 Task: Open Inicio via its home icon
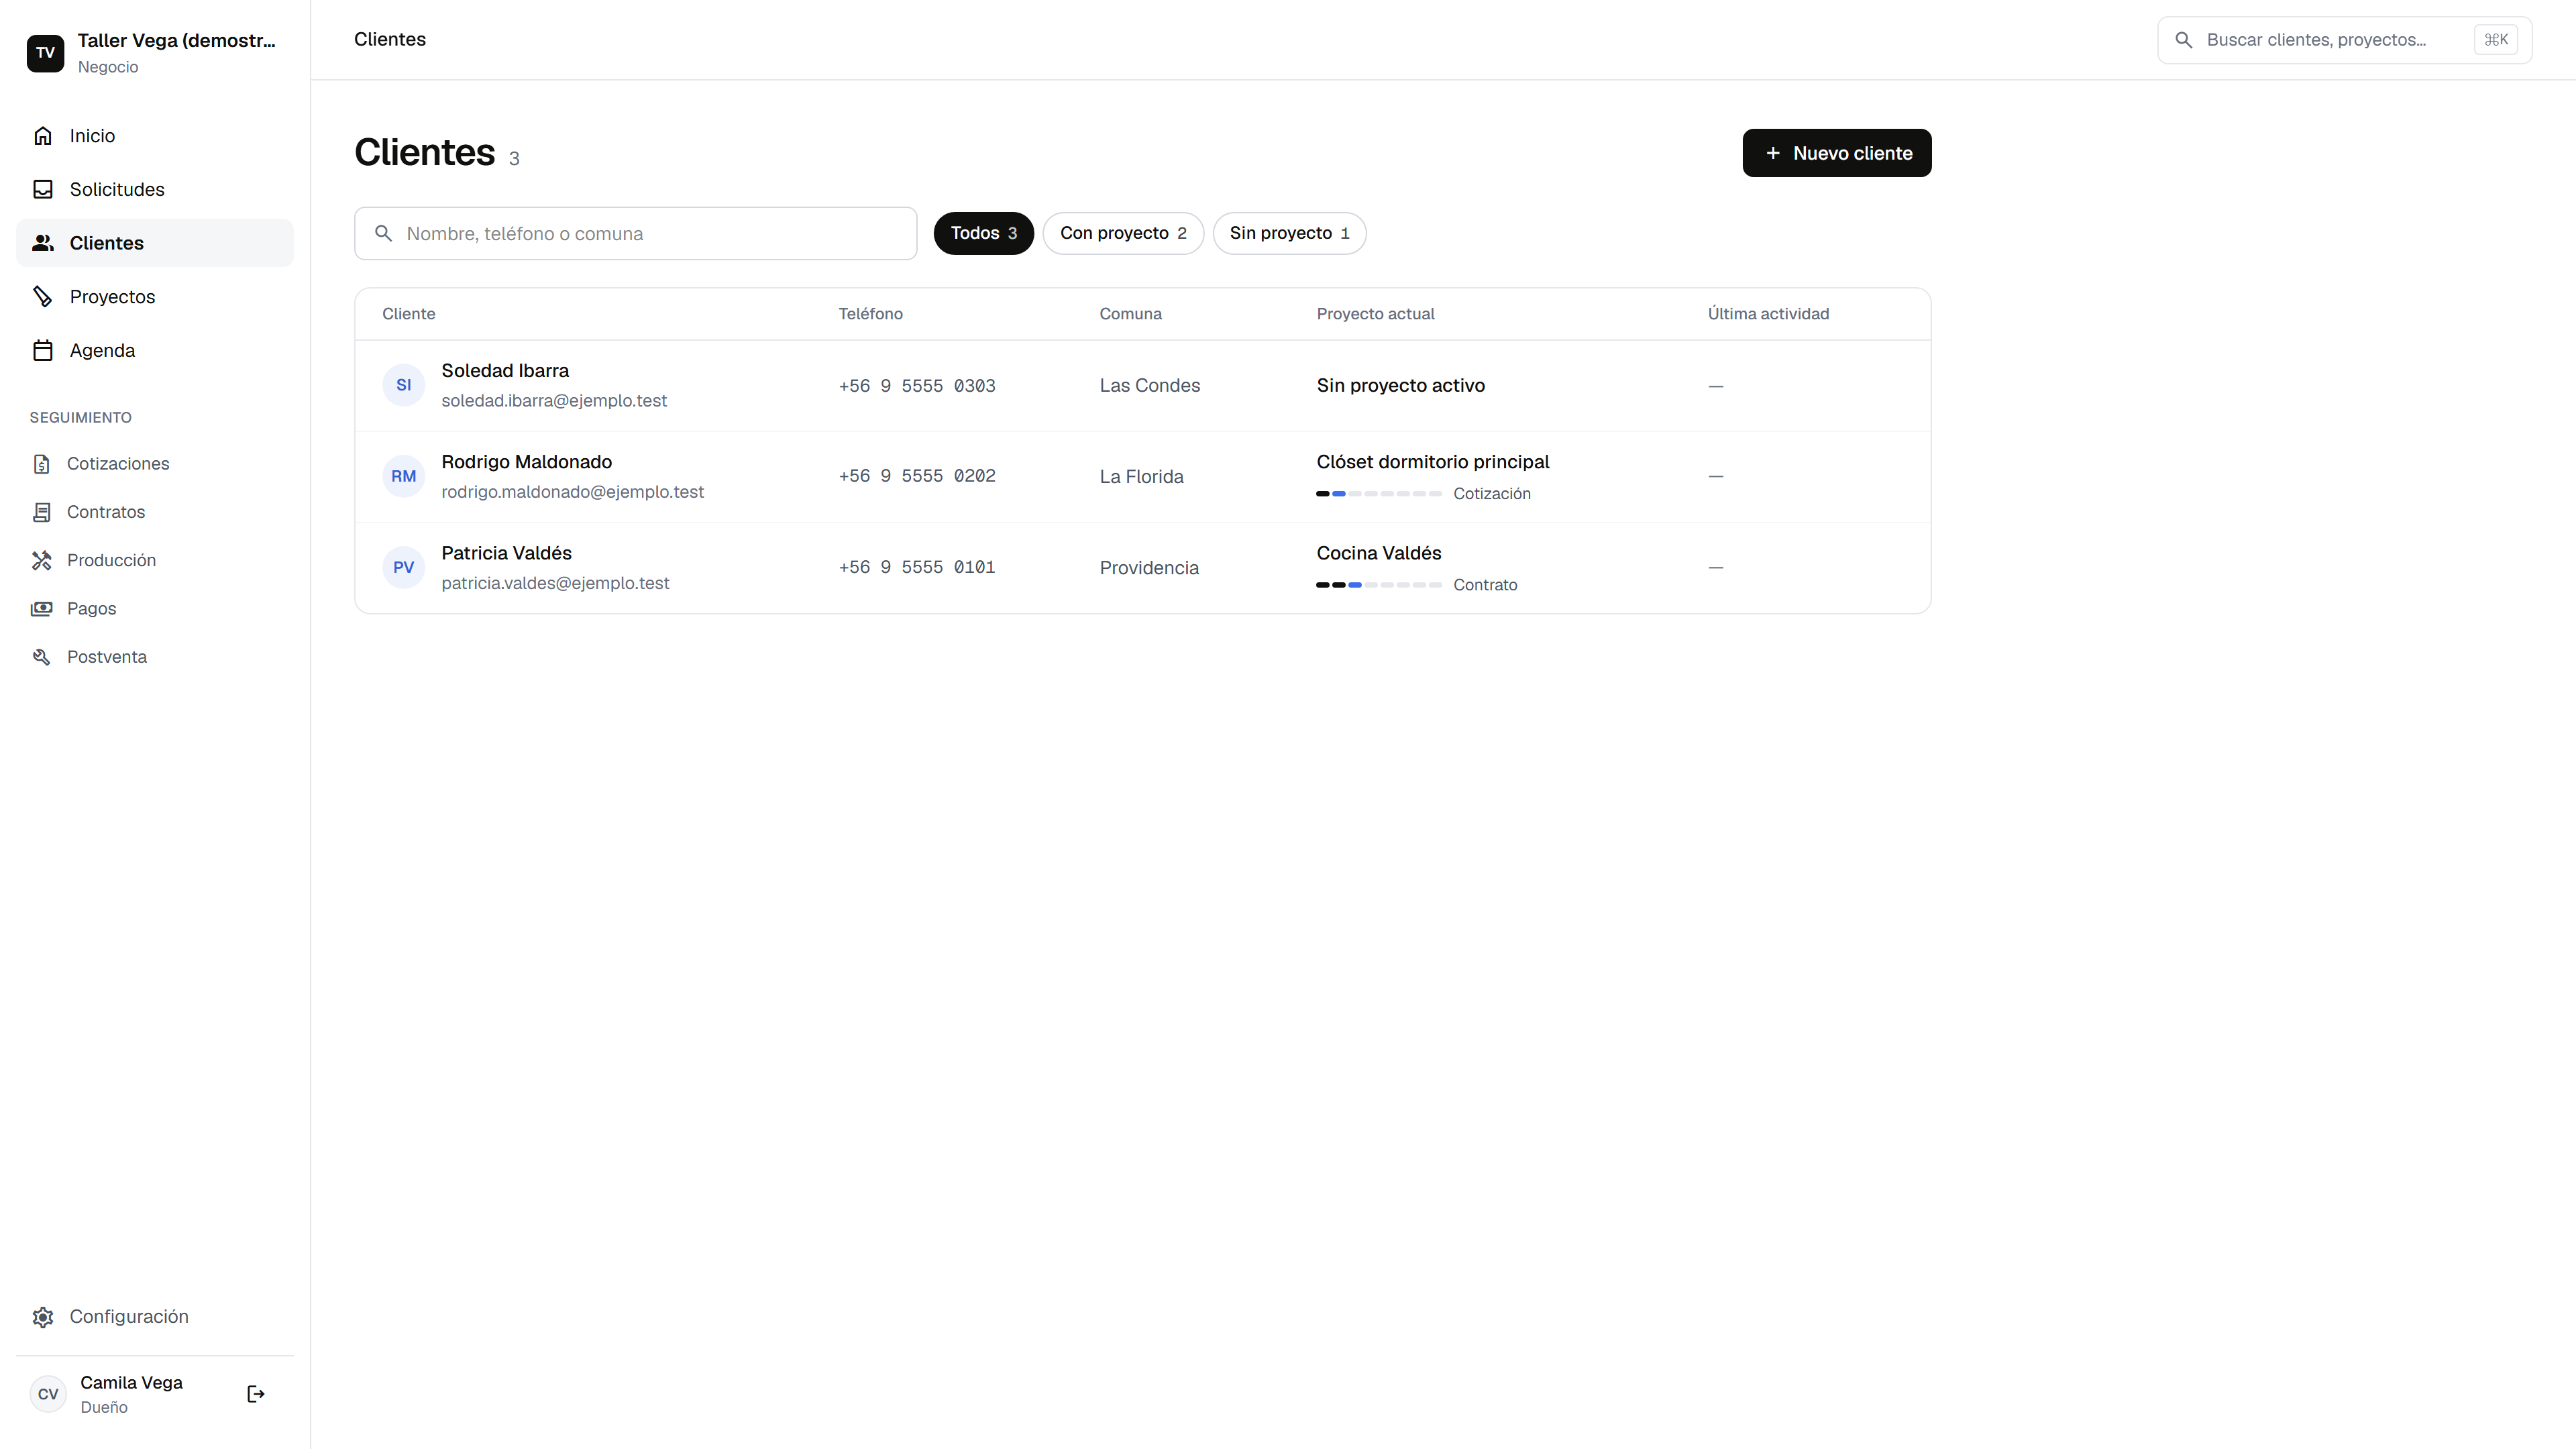(43, 136)
